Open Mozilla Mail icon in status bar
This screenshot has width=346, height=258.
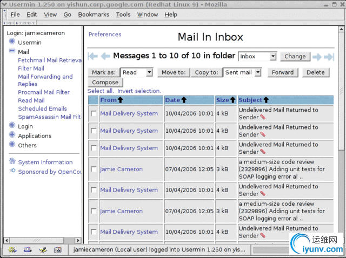pos(28,250)
